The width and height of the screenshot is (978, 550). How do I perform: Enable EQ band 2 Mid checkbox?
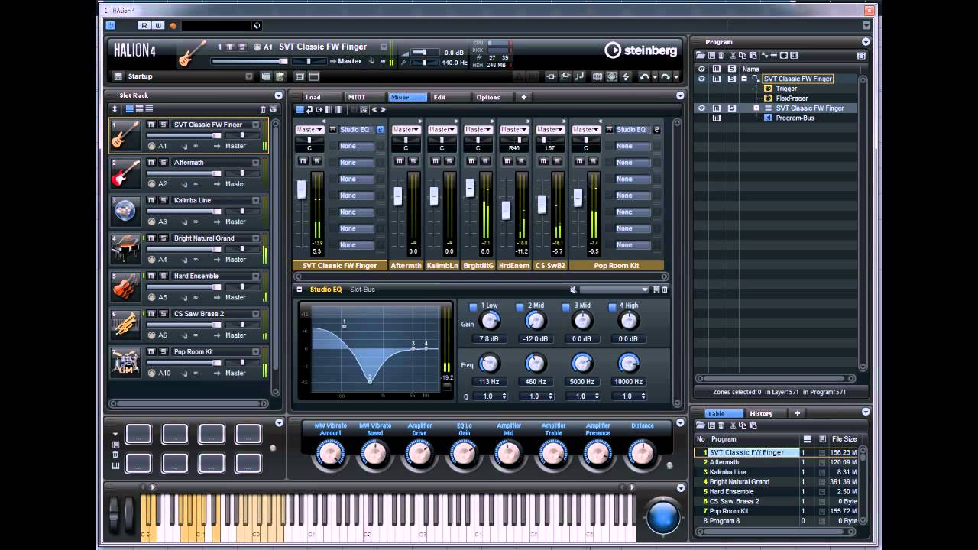pos(520,306)
